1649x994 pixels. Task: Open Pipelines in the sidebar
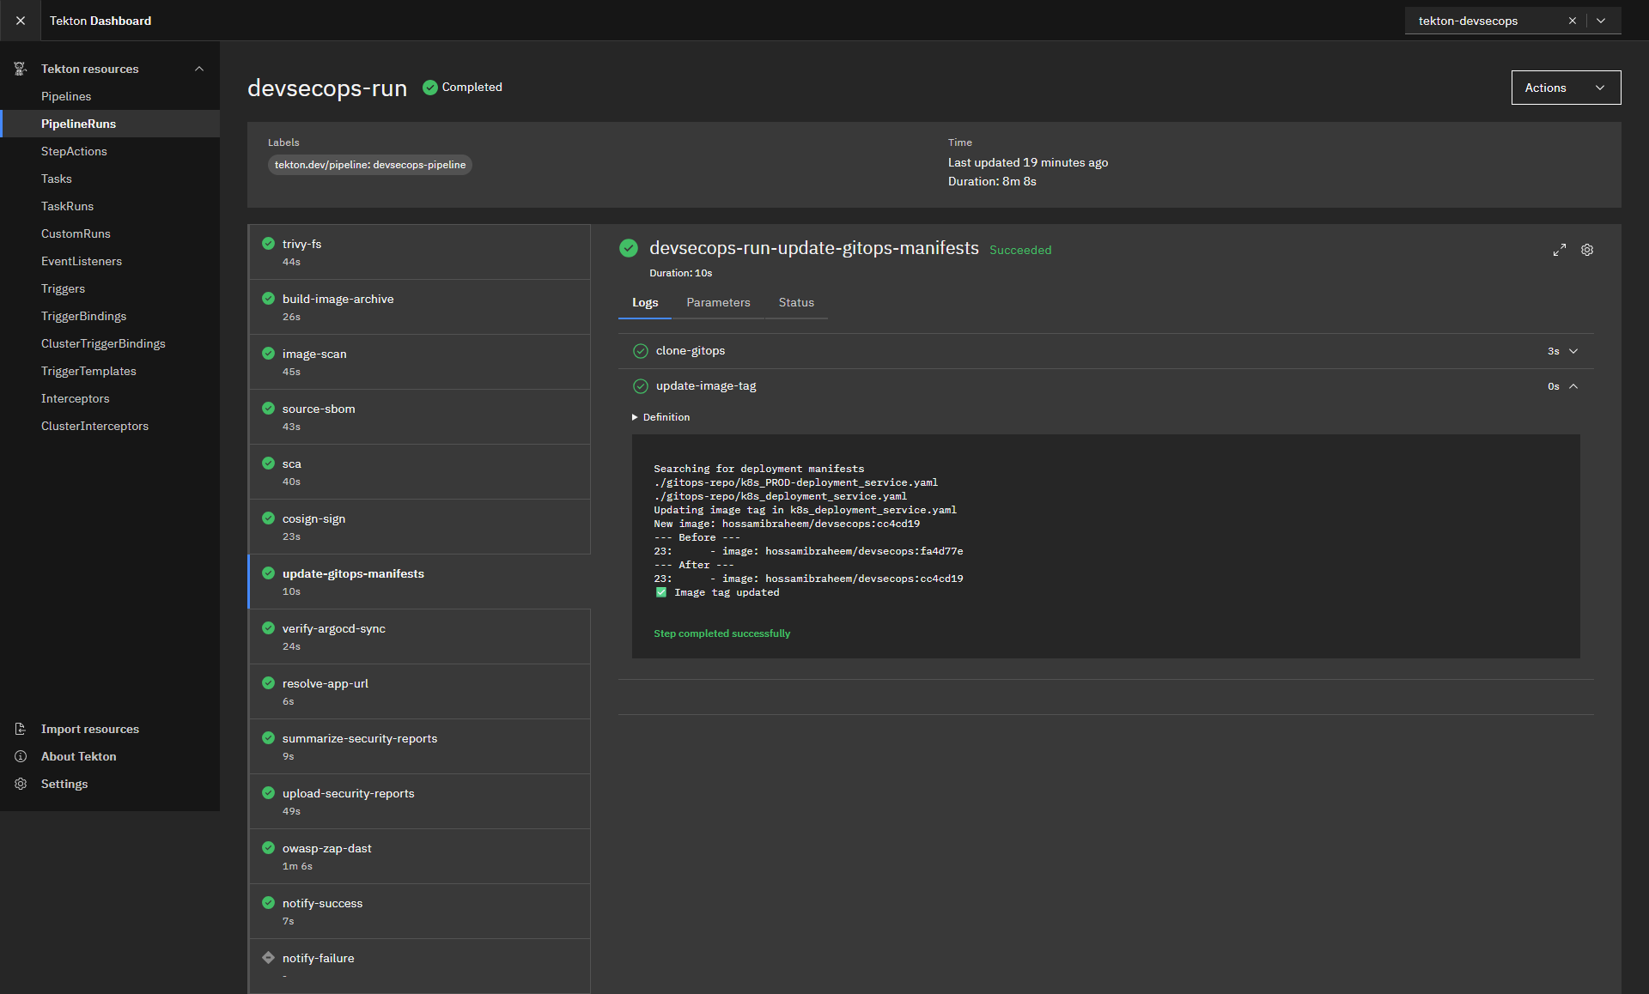click(x=66, y=96)
